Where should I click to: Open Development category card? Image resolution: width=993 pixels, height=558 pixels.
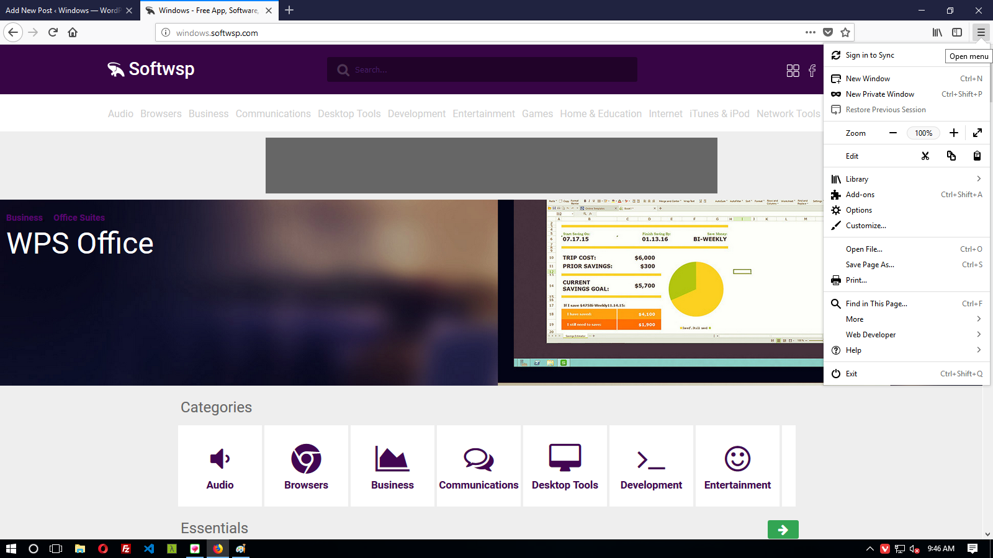coord(651,466)
